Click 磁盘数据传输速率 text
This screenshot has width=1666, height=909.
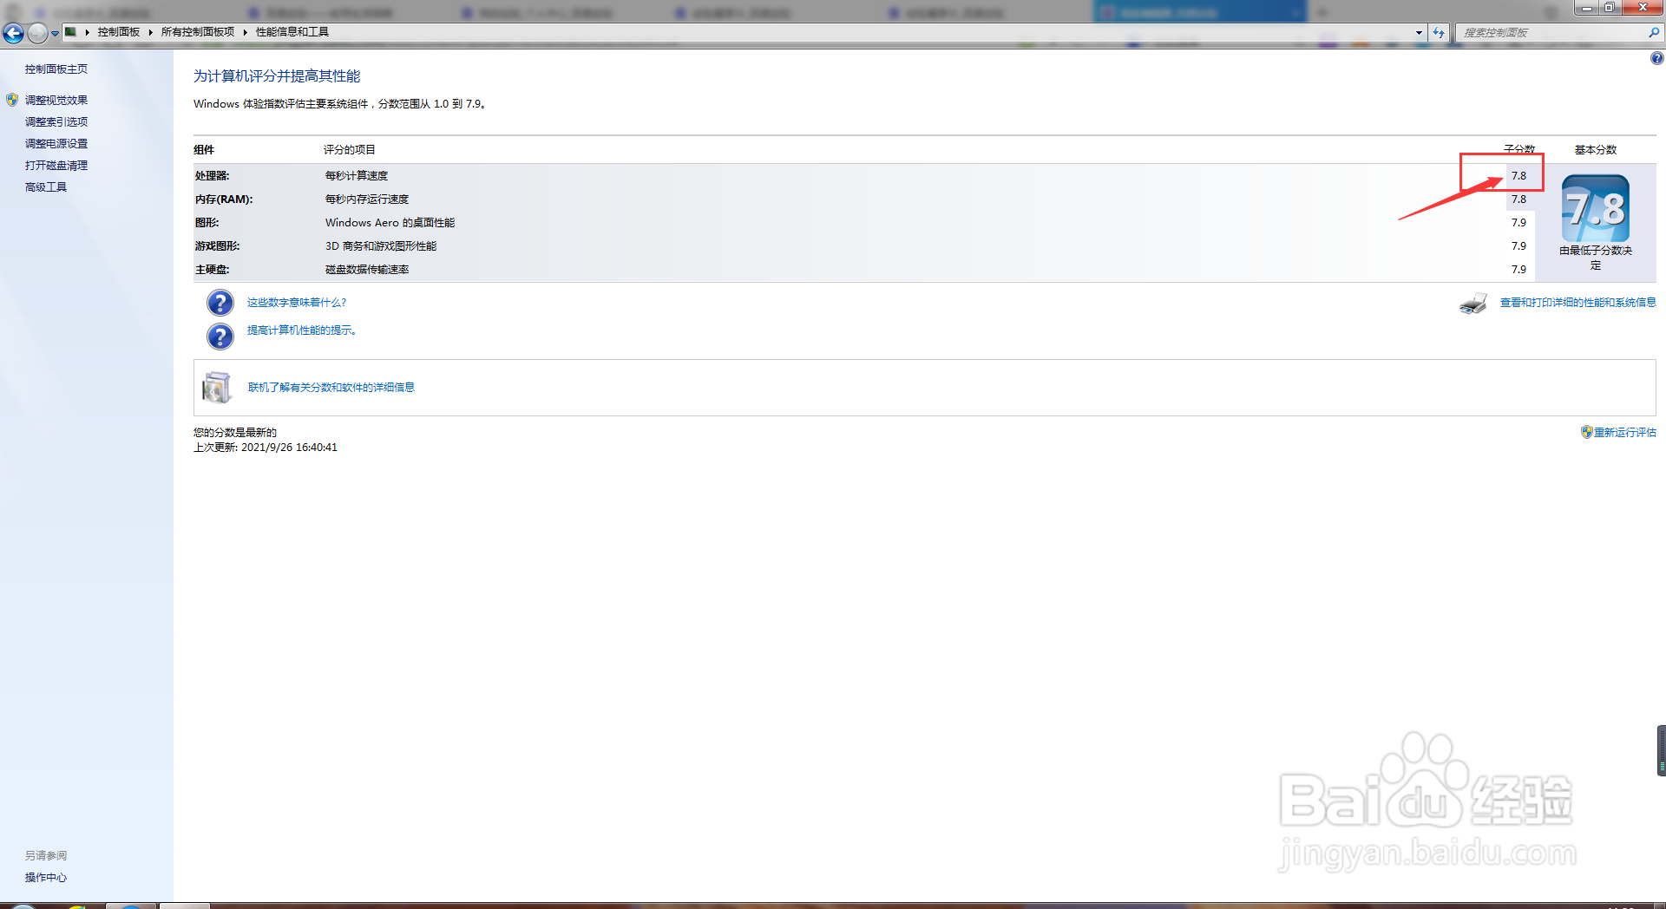click(x=367, y=270)
